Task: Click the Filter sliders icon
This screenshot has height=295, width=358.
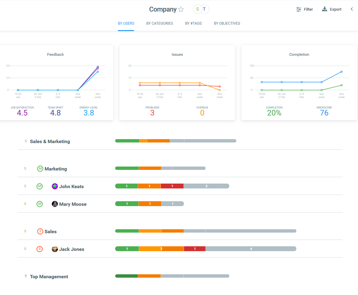Action: (299, 9)
